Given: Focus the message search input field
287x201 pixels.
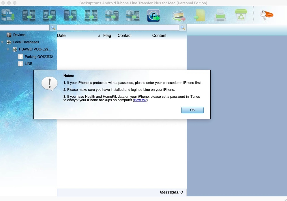Looking at the screenshot, I should point(118,28).
